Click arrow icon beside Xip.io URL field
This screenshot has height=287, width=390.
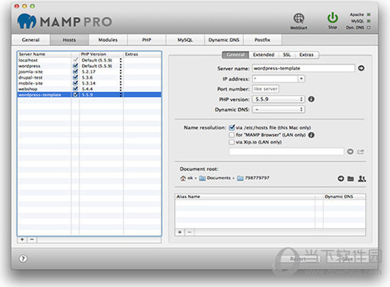350,152
